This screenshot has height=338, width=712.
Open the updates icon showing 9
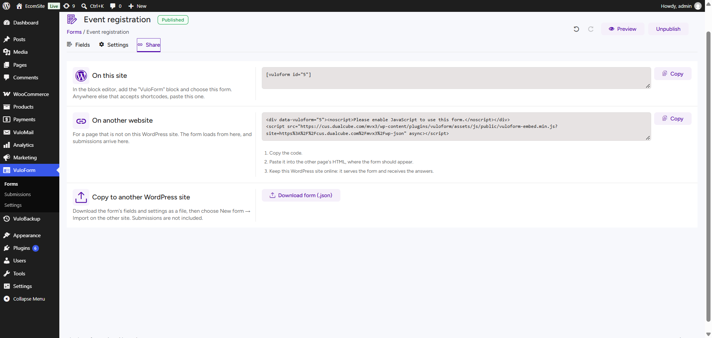click(69, 6)
